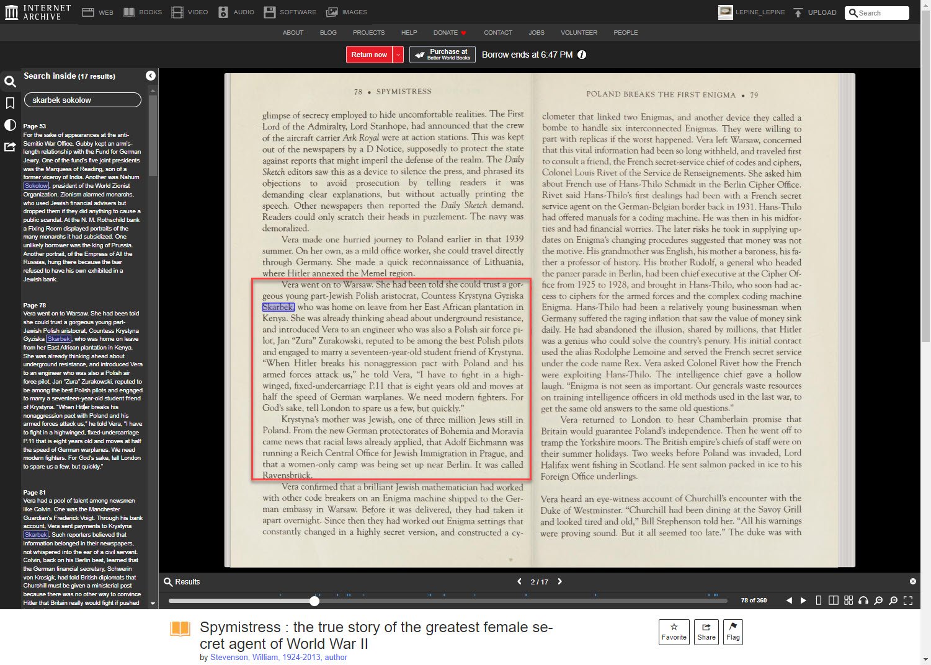Switch to thumbnail grid view
Image resolution: width=931 pixels, height=665 pixels.
pos(848,600)
